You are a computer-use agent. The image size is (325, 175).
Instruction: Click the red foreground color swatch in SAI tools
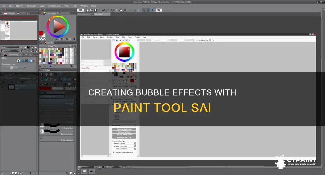(x=132, y=81)
